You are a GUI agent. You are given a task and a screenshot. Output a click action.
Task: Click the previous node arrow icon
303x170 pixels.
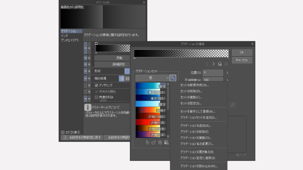pos(207,64)
